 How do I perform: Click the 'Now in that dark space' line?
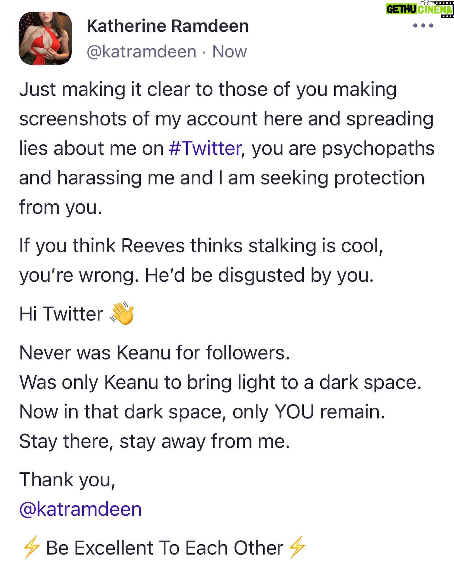(202, 412)
